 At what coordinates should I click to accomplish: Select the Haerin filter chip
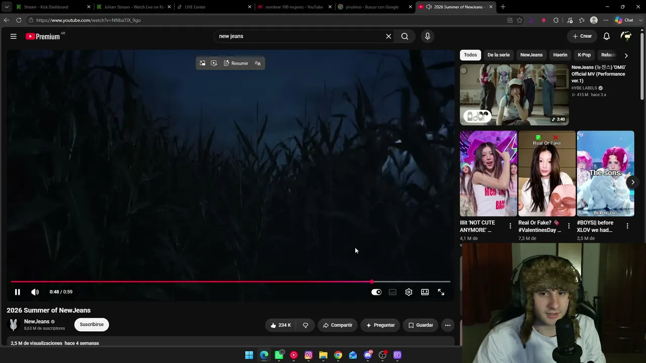coord(560,55)
